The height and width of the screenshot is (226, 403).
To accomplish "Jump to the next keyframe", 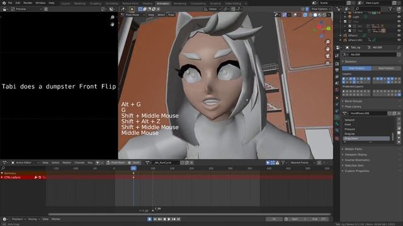I will tap(174, 219).
